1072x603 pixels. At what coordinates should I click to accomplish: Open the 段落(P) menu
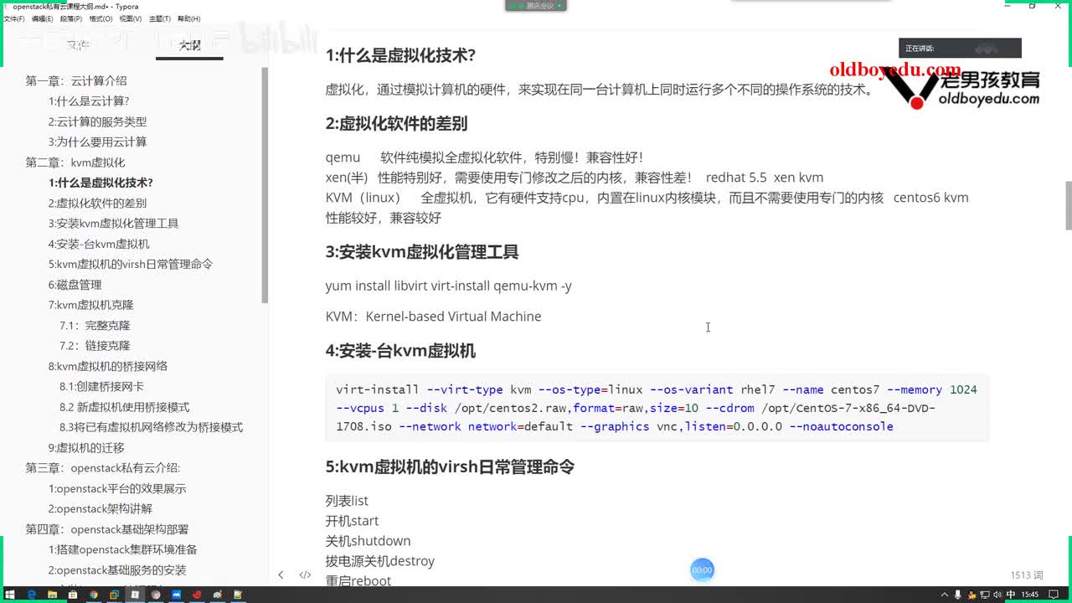[x=70, y=18]
